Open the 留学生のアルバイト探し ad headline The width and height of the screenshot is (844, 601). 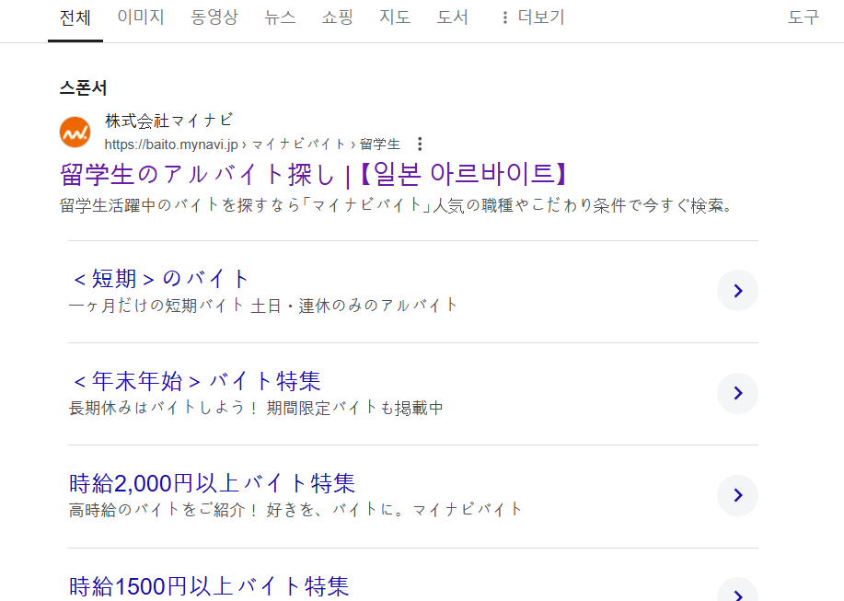[314, 174]
